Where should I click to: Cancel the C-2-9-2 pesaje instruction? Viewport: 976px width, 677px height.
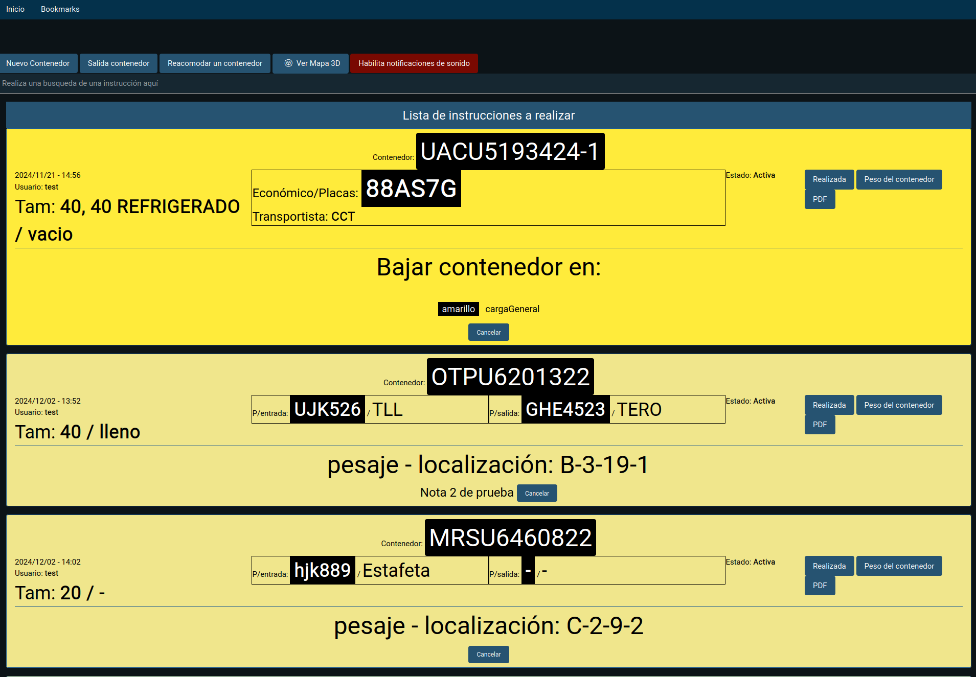coord(488,654)
